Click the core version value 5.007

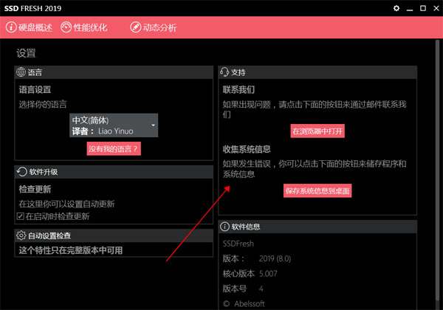[x=268, y=273]
